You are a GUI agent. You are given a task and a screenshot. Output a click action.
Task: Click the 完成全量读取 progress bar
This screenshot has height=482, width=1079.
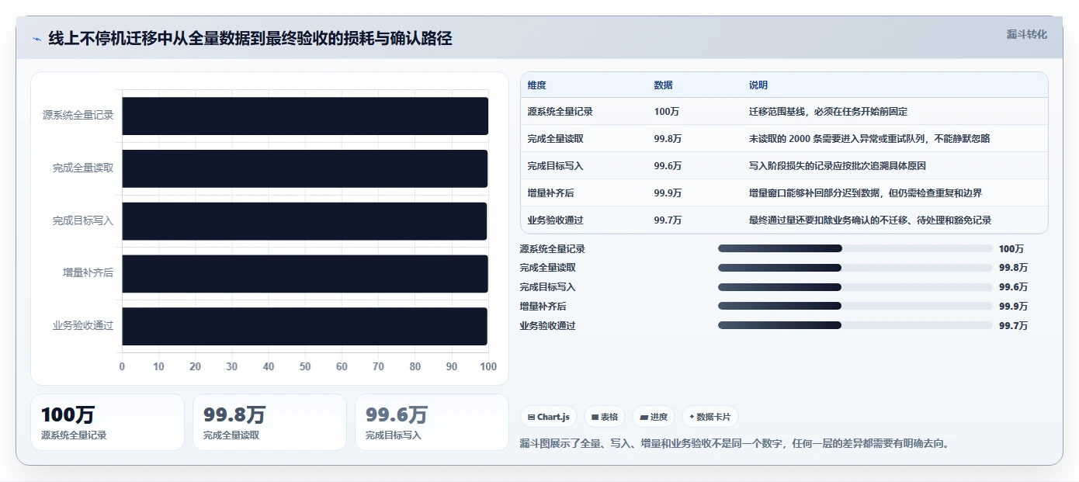855,268
